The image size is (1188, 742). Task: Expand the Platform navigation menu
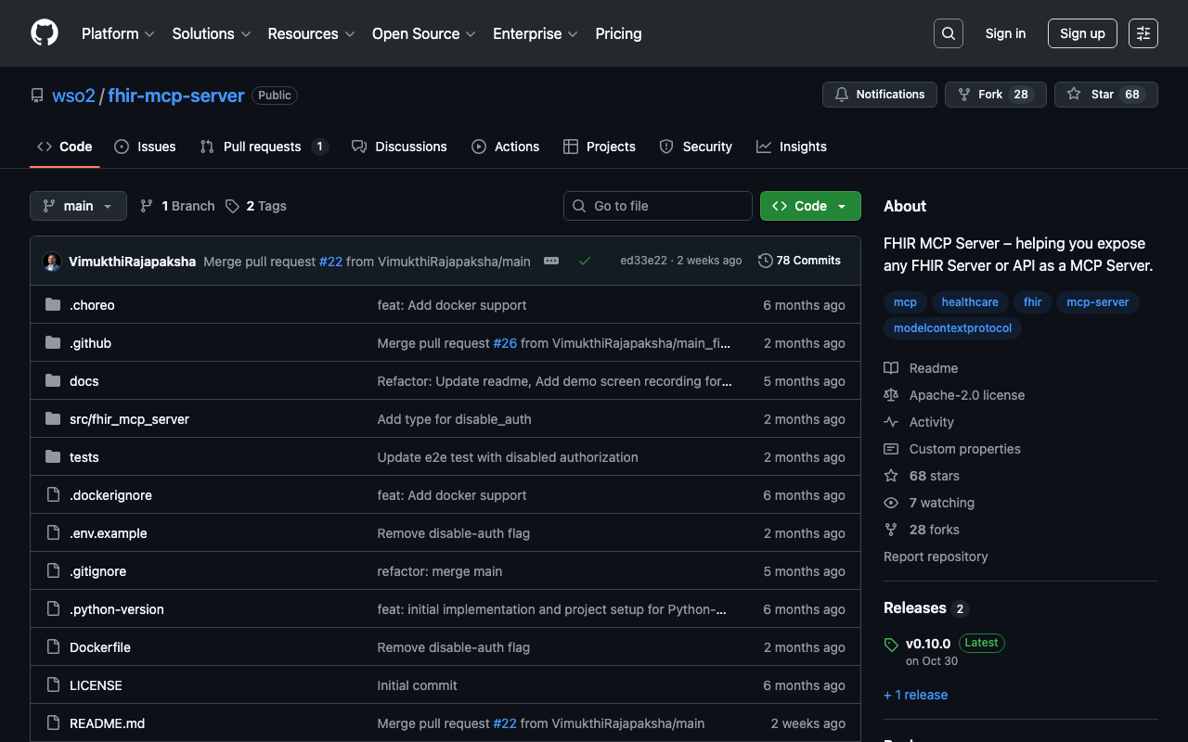(x=118, y=33)
